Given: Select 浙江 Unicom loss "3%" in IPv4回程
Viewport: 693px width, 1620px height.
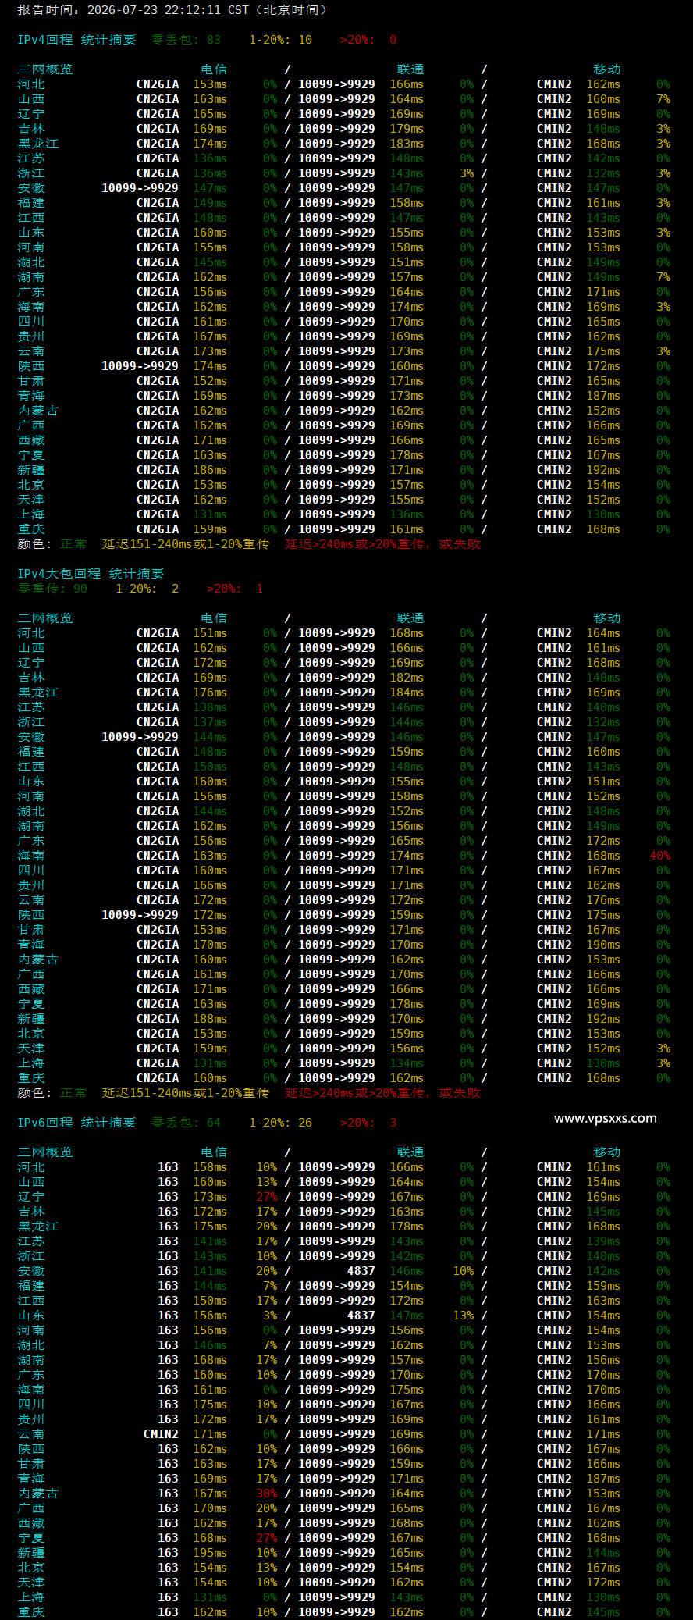Looking at the screenshot, I should [467, 173].
